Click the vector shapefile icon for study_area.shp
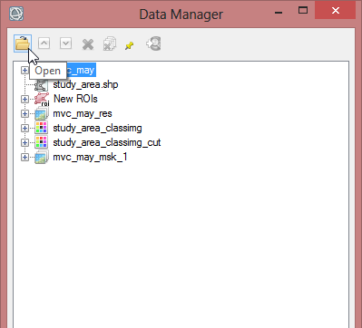Viewport: 362px width, 328px height. 41,85
